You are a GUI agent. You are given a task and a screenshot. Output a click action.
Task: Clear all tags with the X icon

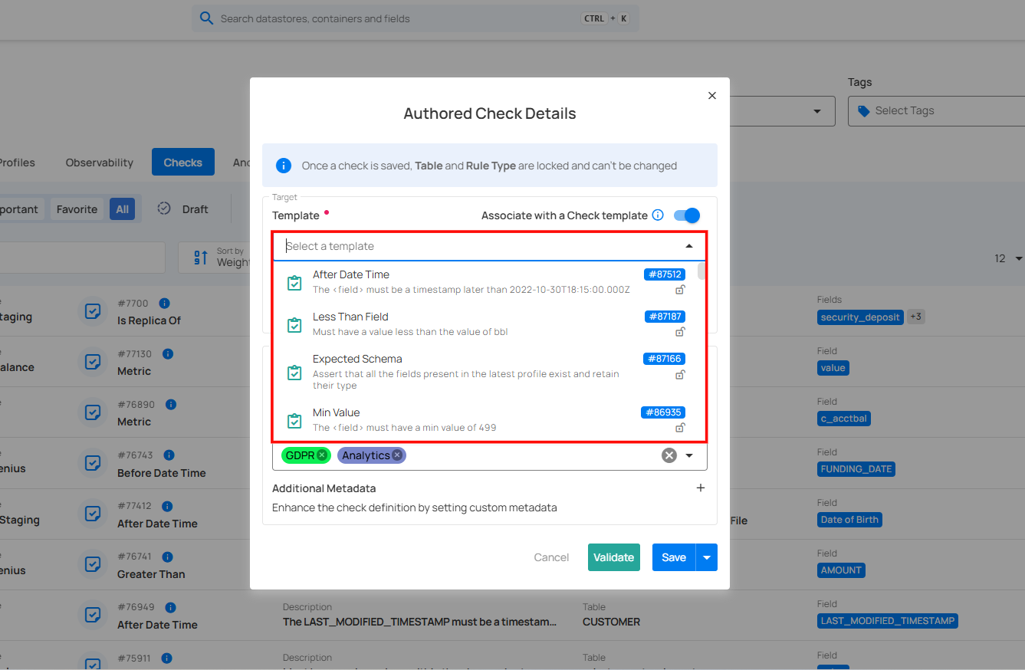669,455
